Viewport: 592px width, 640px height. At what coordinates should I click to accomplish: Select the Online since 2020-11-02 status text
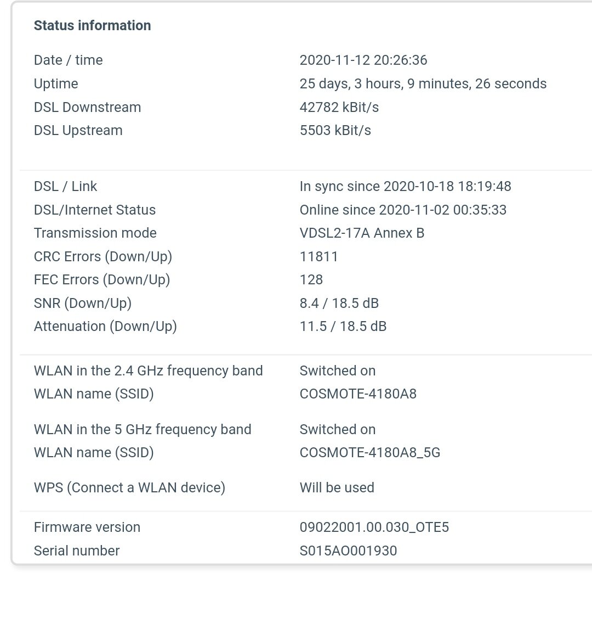click(403, 210)
